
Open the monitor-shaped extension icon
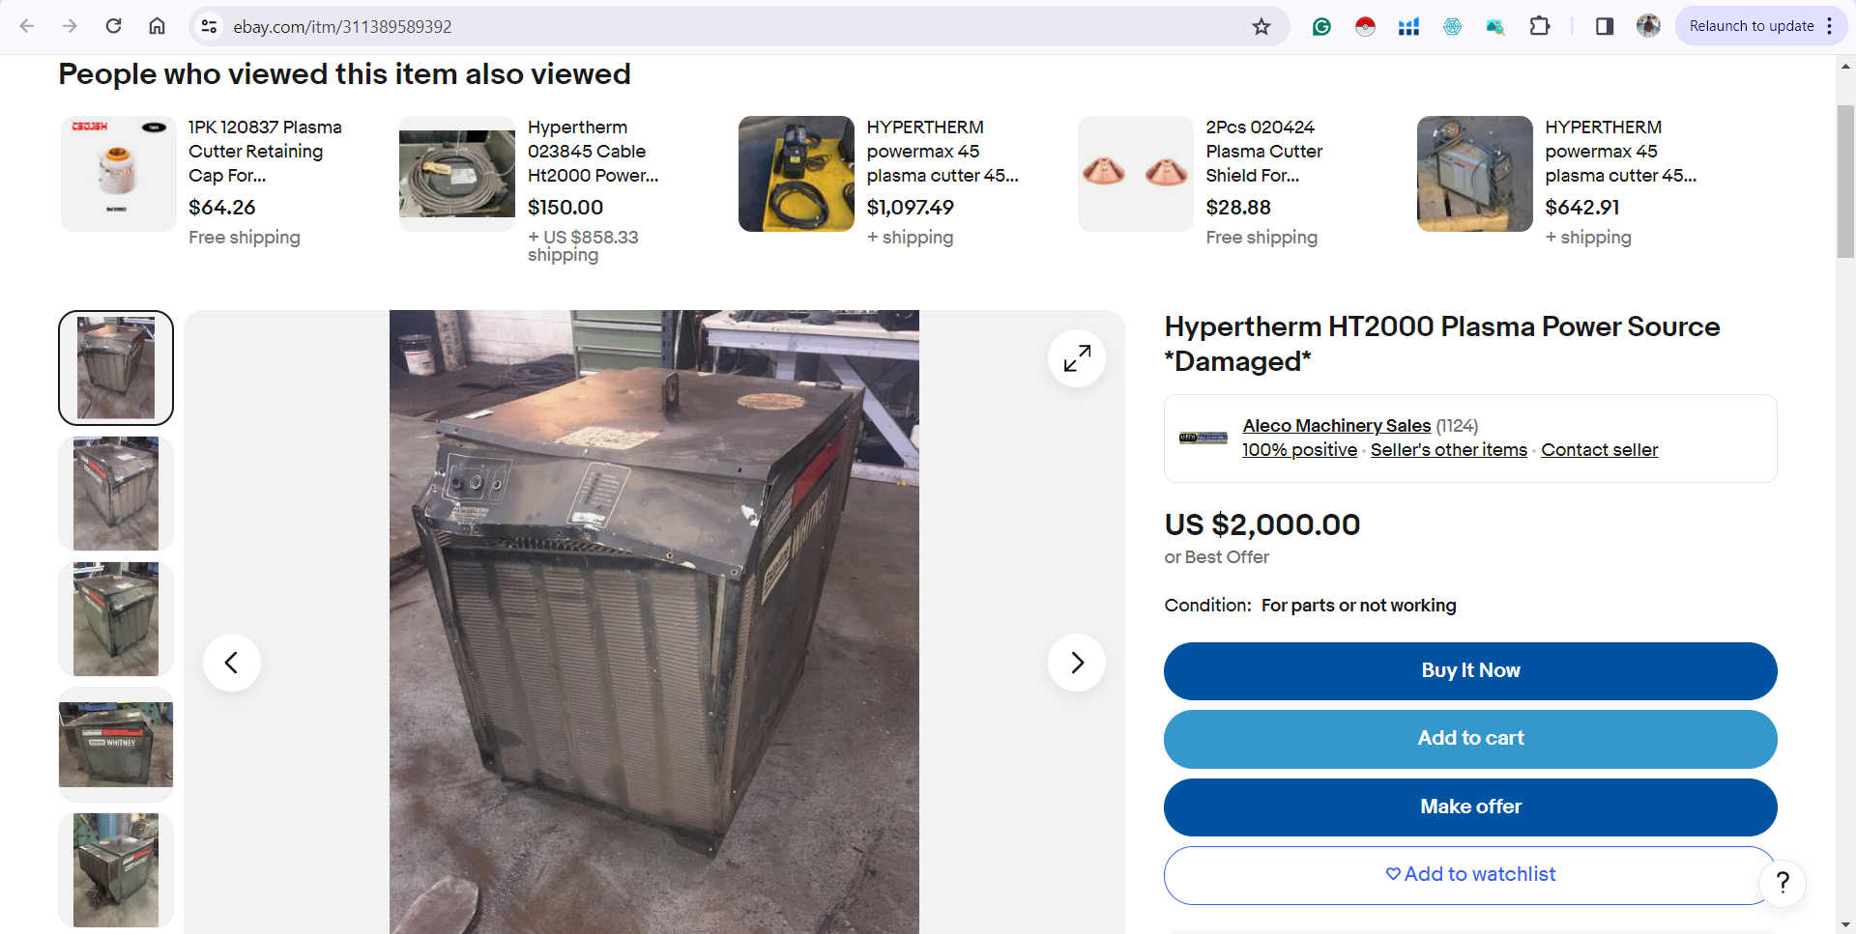[1495, 26]
